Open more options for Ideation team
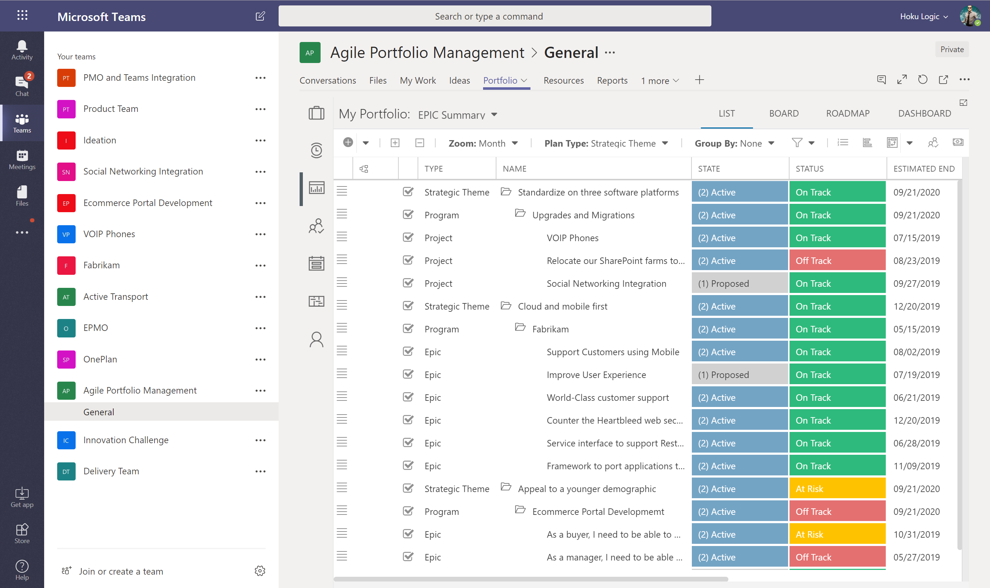The width and height of the screenshot is (990, 588). pyautogui.click(x=260, y=140)
